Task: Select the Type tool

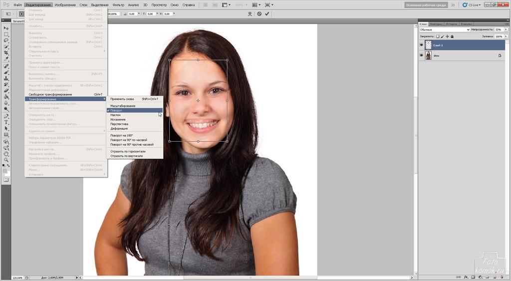Action: 6,123
